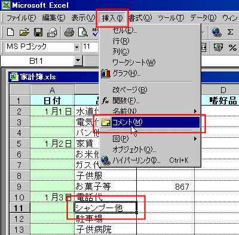The image size is (239, 235).
Task: Choose 行(R) to insert a row
Action: (x=150, y=41)
